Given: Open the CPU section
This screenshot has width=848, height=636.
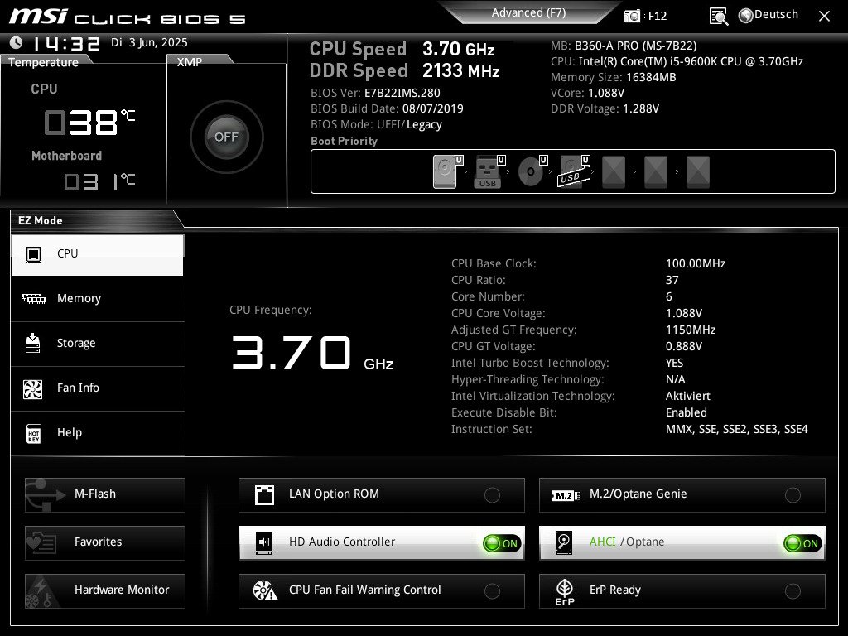Looking at the screenshot, I should click(98, 255).
